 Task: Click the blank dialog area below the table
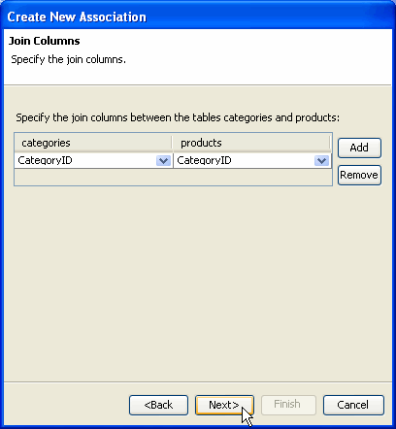click(197, 281)
